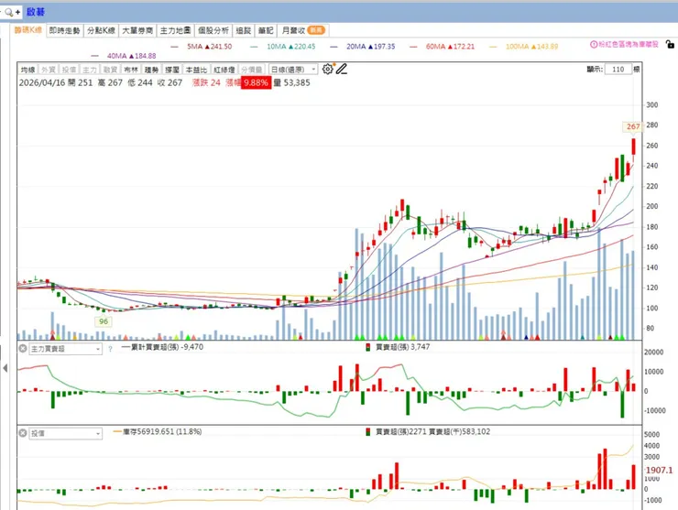
Task: Open the 筆記 tab
Action: pyautogui.click(x=266, y=30)
